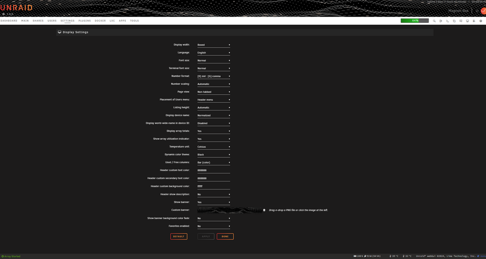Open the Display array totals dropdown

(213, 131)
